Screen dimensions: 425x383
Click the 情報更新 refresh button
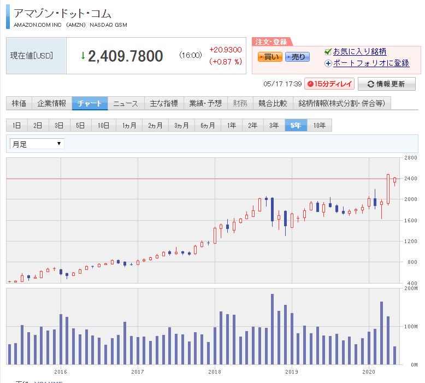coord(387,84)
